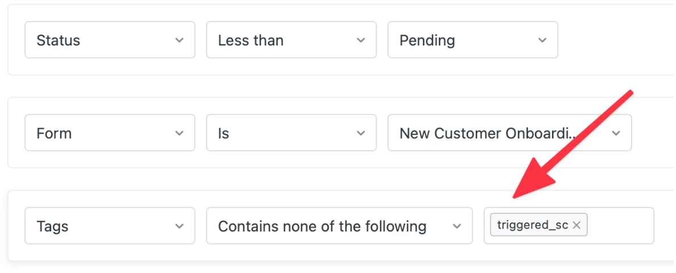Click the chevron beside Contains none of the following
676x273 pixels.
tap(457, 226)
